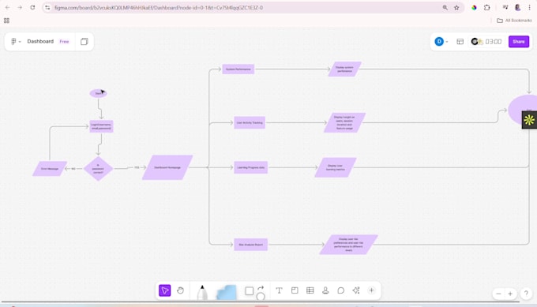The height and width of the screenshot is (307, 537).
Task: Open the layout view icon
Action: [x=460, y=41]
